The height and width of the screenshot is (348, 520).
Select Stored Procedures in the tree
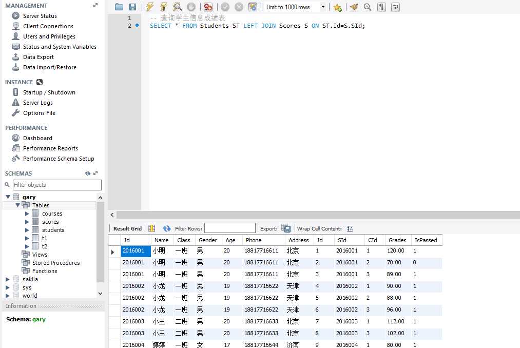tap(56, 263)
